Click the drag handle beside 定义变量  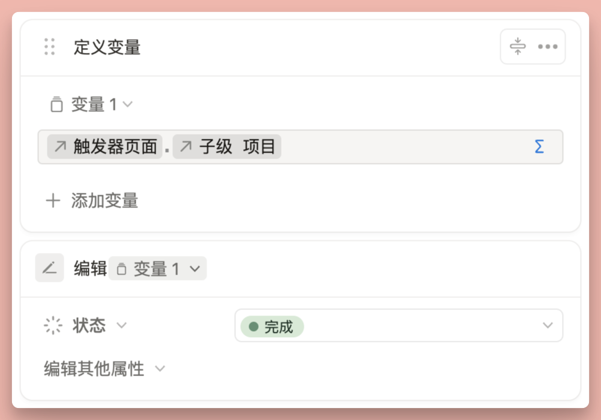coord(50,47)
